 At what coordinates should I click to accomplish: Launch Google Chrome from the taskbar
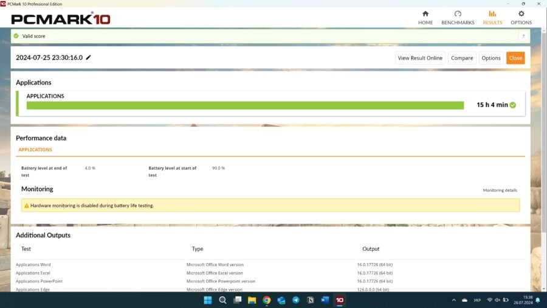pos(267,300)
